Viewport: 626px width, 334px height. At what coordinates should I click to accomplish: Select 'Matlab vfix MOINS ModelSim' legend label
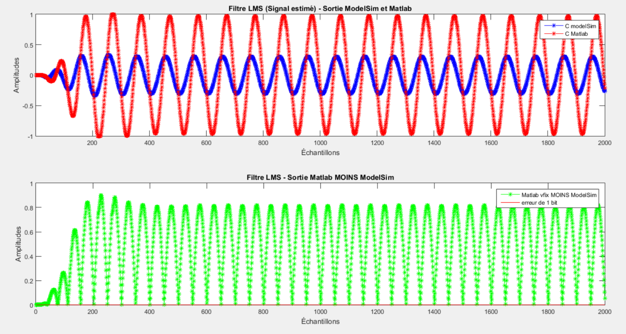pos(559,195)
